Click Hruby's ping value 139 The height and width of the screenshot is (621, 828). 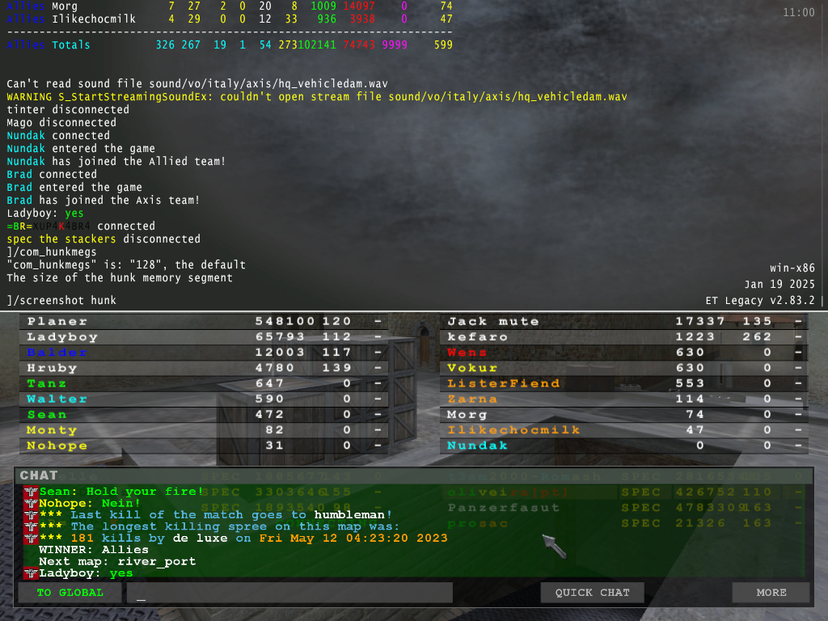[x=337, y=368]
